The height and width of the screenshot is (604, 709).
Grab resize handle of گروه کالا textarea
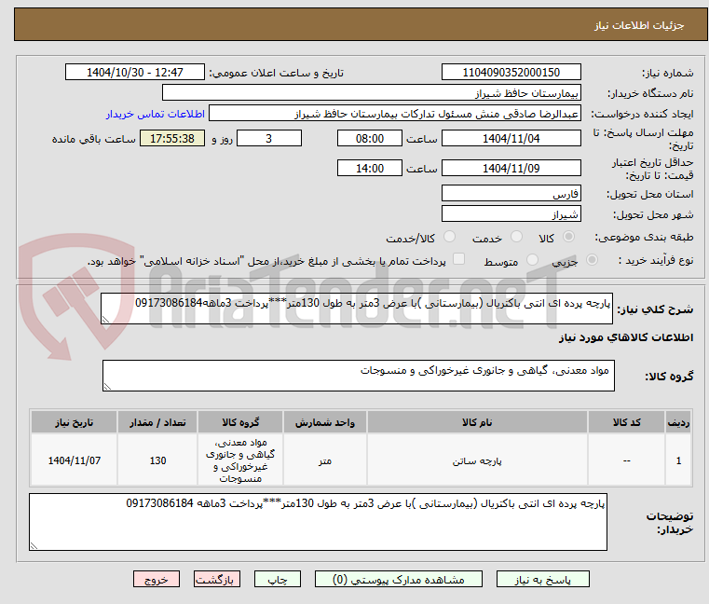[x=107, y=387]
